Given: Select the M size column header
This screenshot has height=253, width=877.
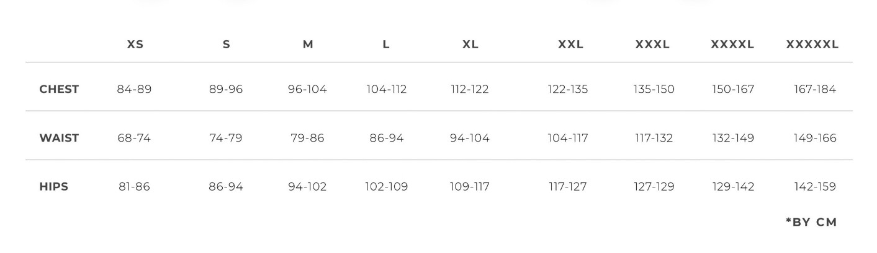Looking at the screenshot, I should coord(308,45).
